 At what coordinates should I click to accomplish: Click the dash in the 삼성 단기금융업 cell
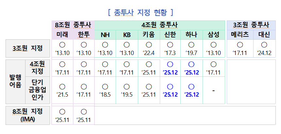(213, 90)
